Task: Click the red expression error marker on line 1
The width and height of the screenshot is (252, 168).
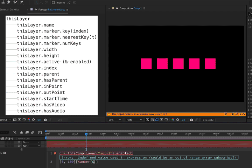Action: (x=55, y=153)
